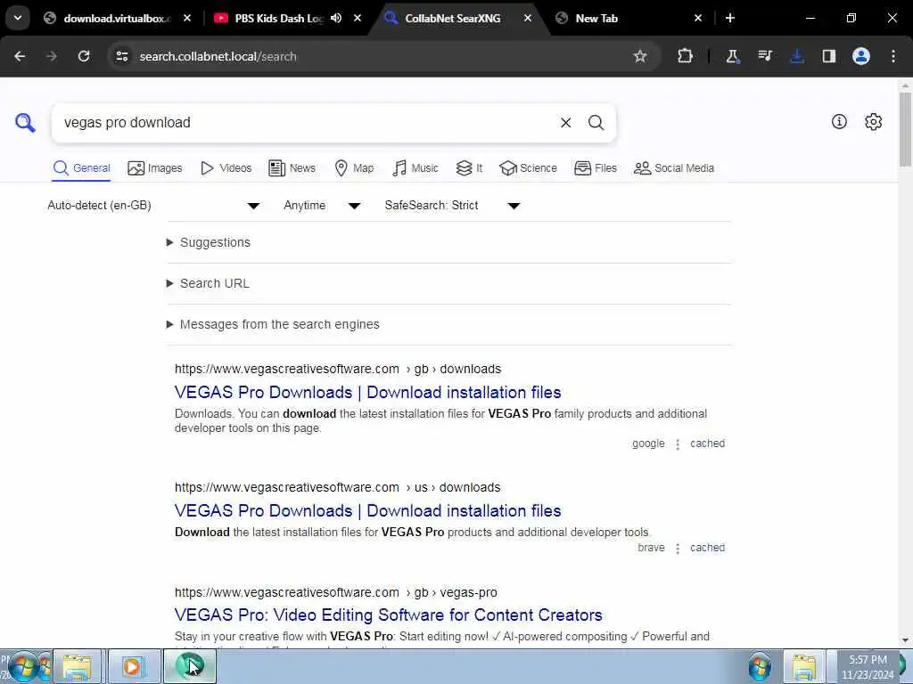Open the About info icon
The height and width of the screenshot is (684, 913).
(x=839, y=121)
